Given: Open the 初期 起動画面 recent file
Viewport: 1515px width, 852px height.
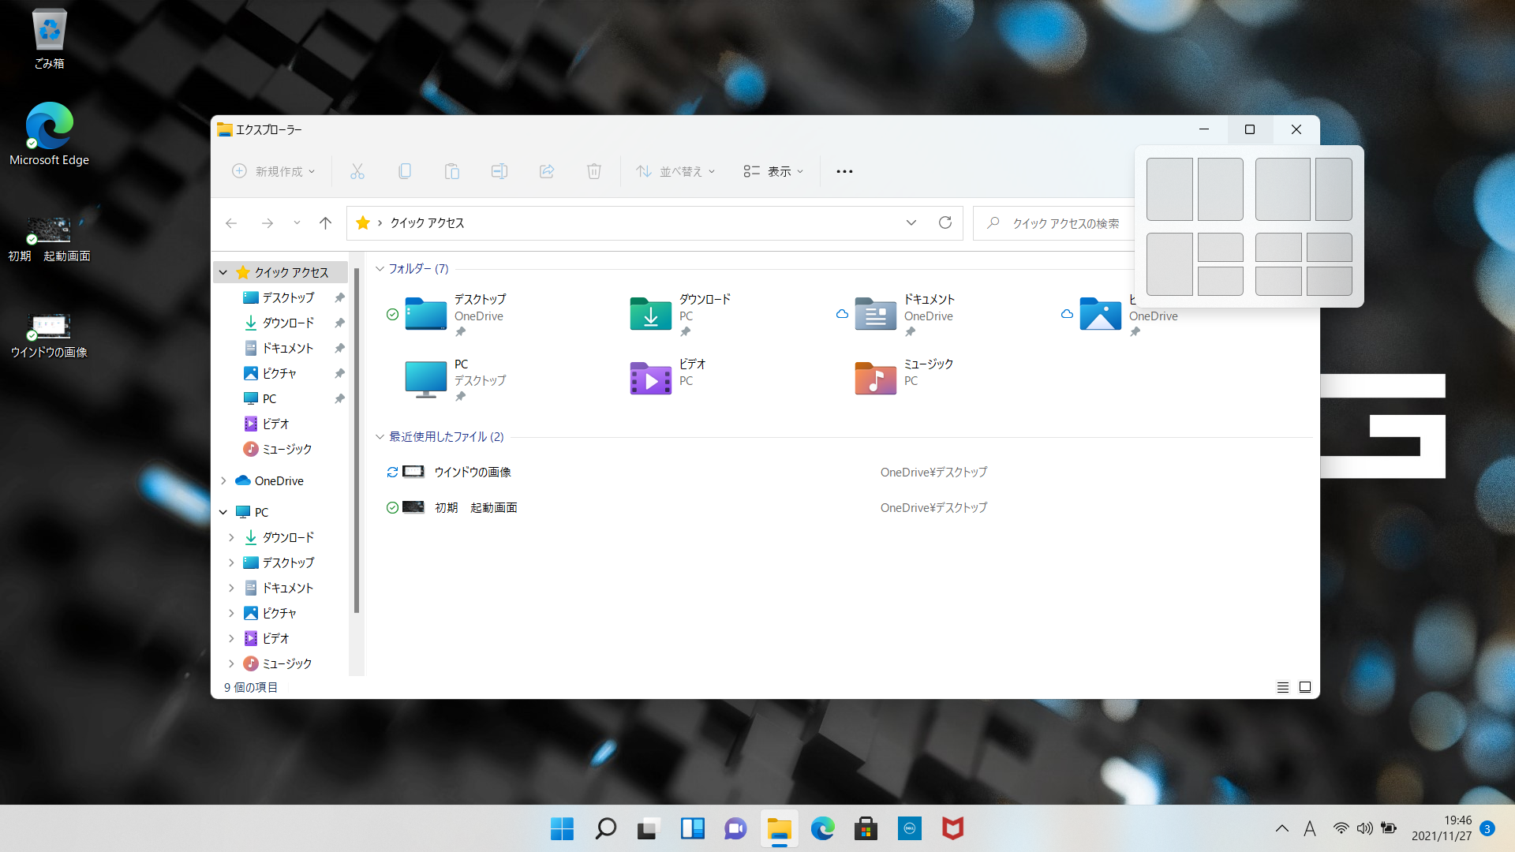Looking at the screenshot, I should click(x=476, y=507).
